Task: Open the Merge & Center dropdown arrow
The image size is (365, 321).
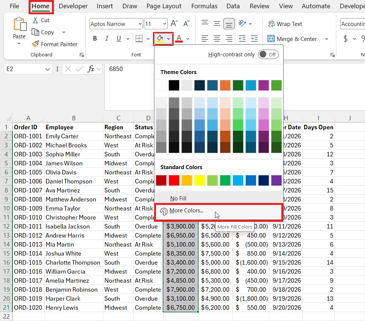Action: (327, 39)
